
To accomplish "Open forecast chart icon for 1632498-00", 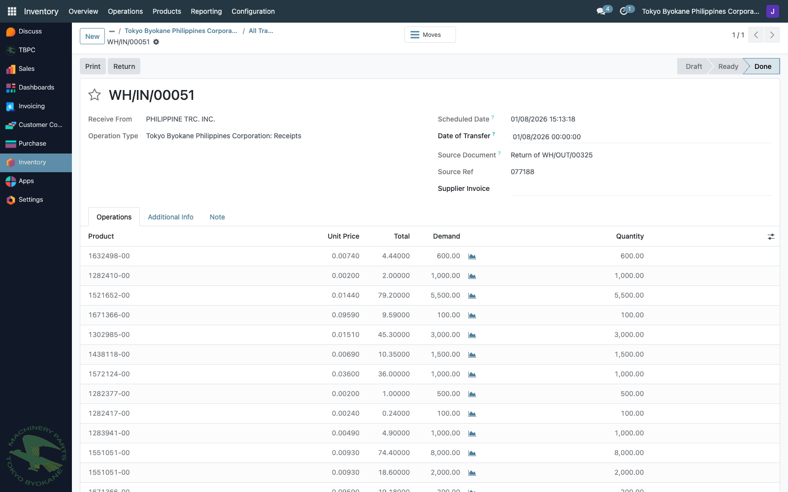I will click(472, 256).
